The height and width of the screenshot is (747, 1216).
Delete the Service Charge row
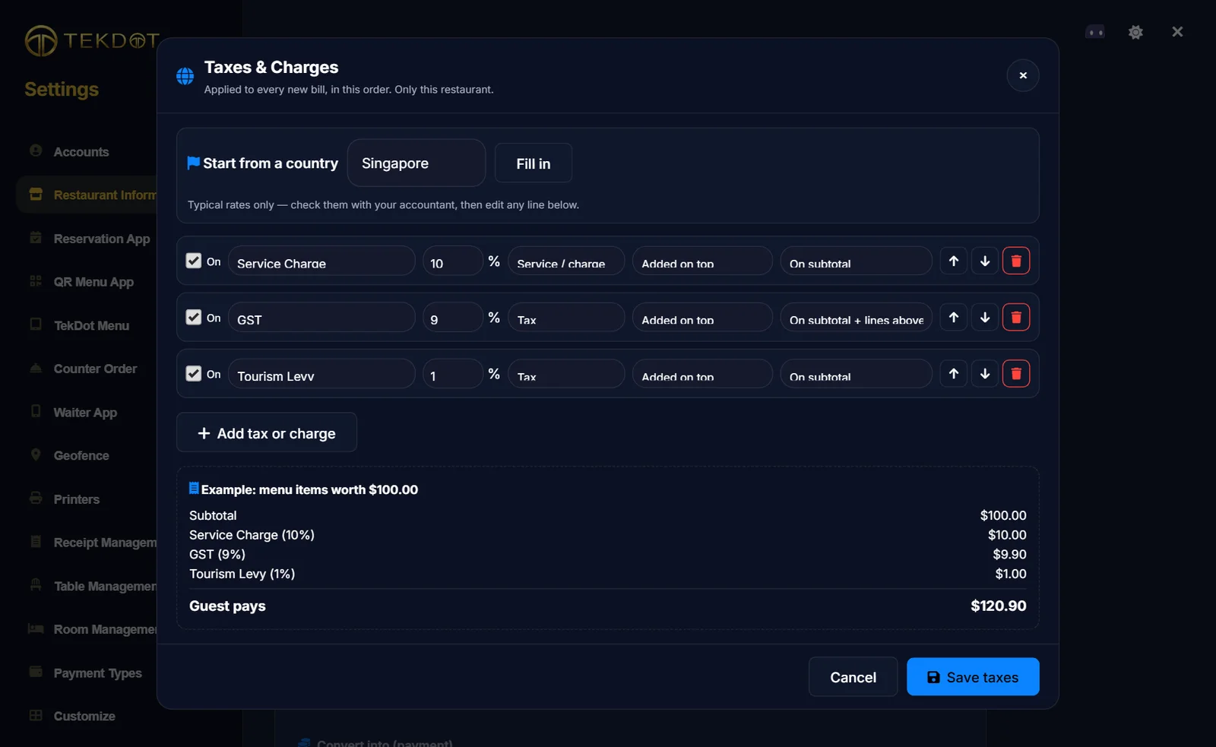[1016, 261]
